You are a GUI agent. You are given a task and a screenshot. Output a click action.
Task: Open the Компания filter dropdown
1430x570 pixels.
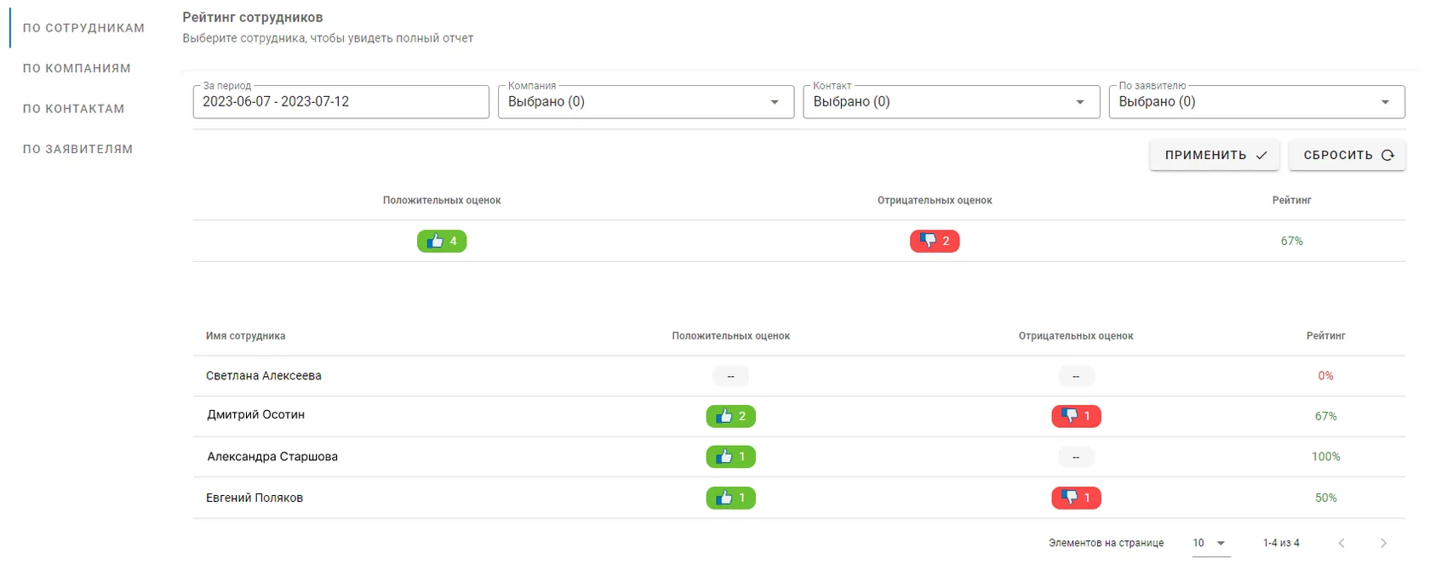coord(646,102)
